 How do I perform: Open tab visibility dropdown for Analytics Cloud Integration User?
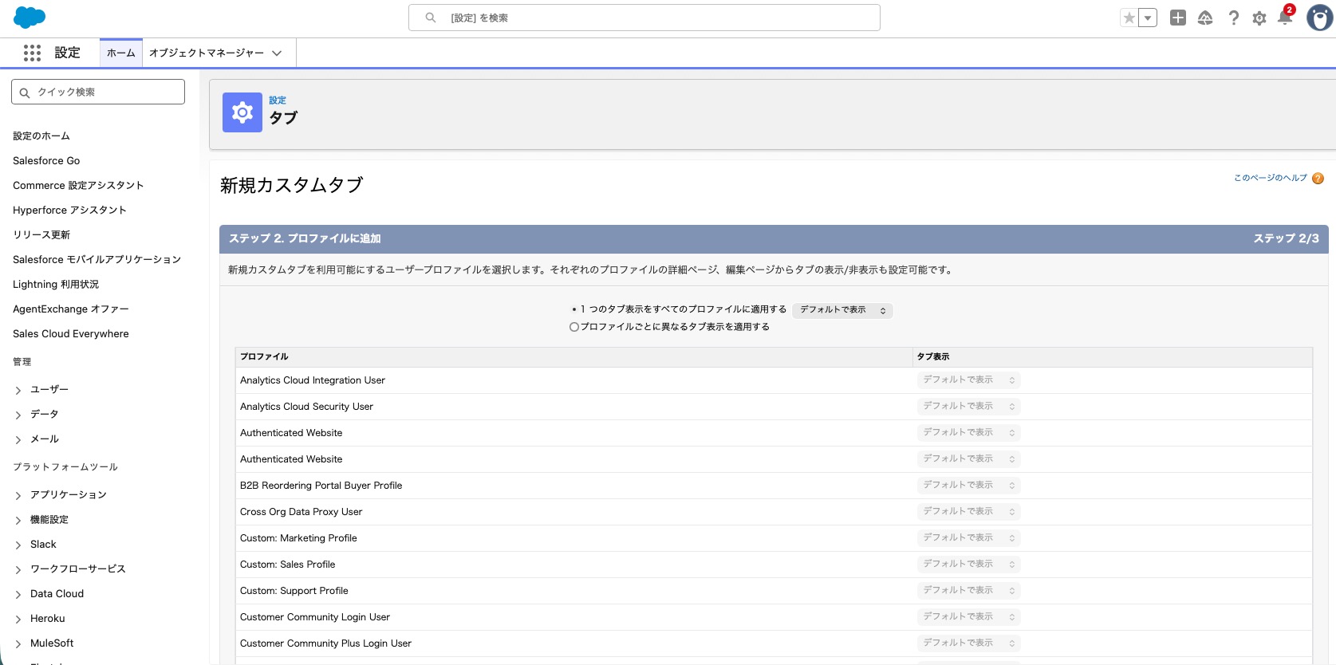969,380
